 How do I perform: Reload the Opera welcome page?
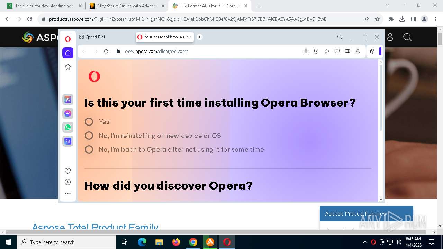click(x=106, y=51)
